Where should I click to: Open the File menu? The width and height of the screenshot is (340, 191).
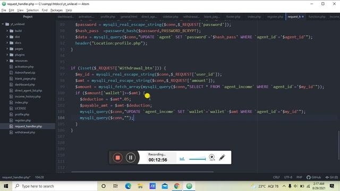tap(4, 10)
